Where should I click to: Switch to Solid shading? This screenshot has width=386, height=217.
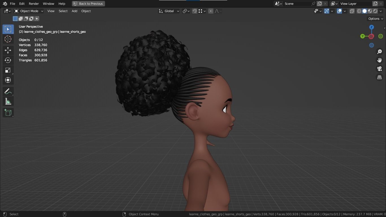[365, 11]
